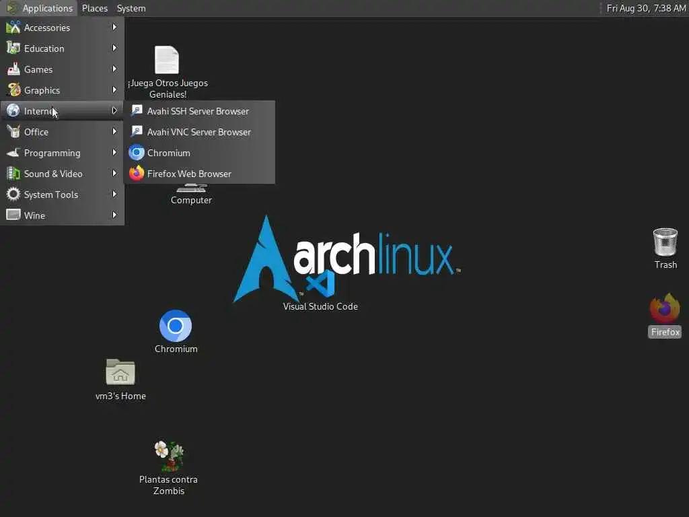Click the Applications menu logo icon
Screen dimensions: 689x517
pos(12,8)
